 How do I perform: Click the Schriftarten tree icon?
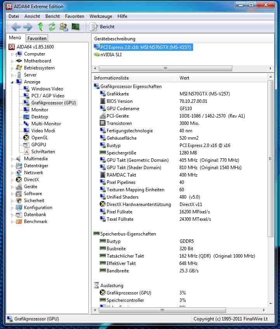[26, 151]
